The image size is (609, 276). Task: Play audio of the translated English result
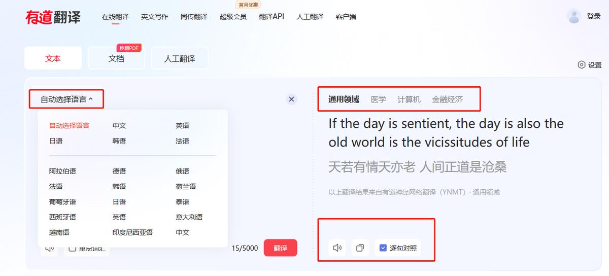(x=337, y=248)
